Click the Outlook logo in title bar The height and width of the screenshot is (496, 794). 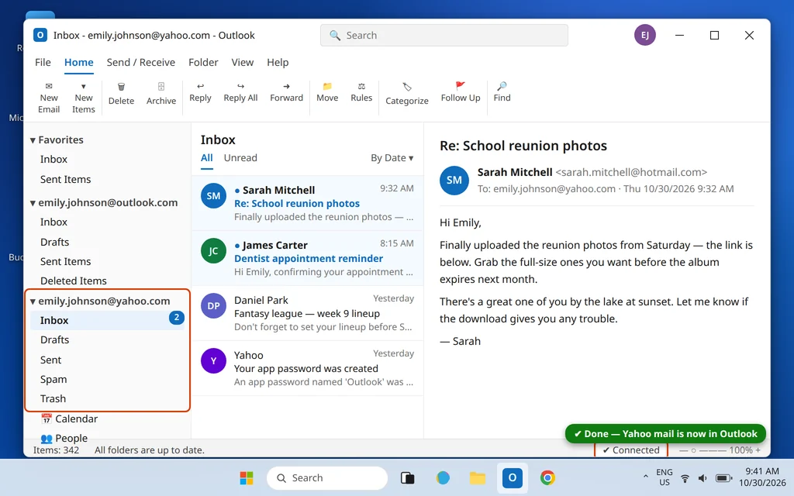click(x=40, y=35)
